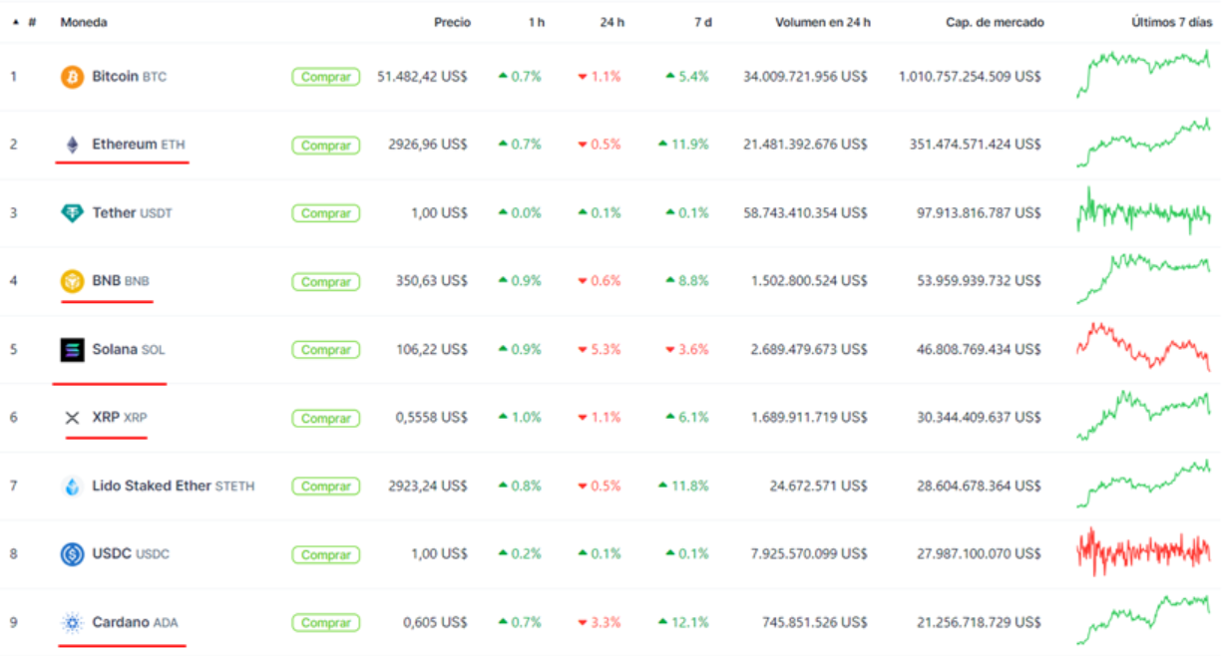Open the Ethereum ETH coin page

[139, 145]
